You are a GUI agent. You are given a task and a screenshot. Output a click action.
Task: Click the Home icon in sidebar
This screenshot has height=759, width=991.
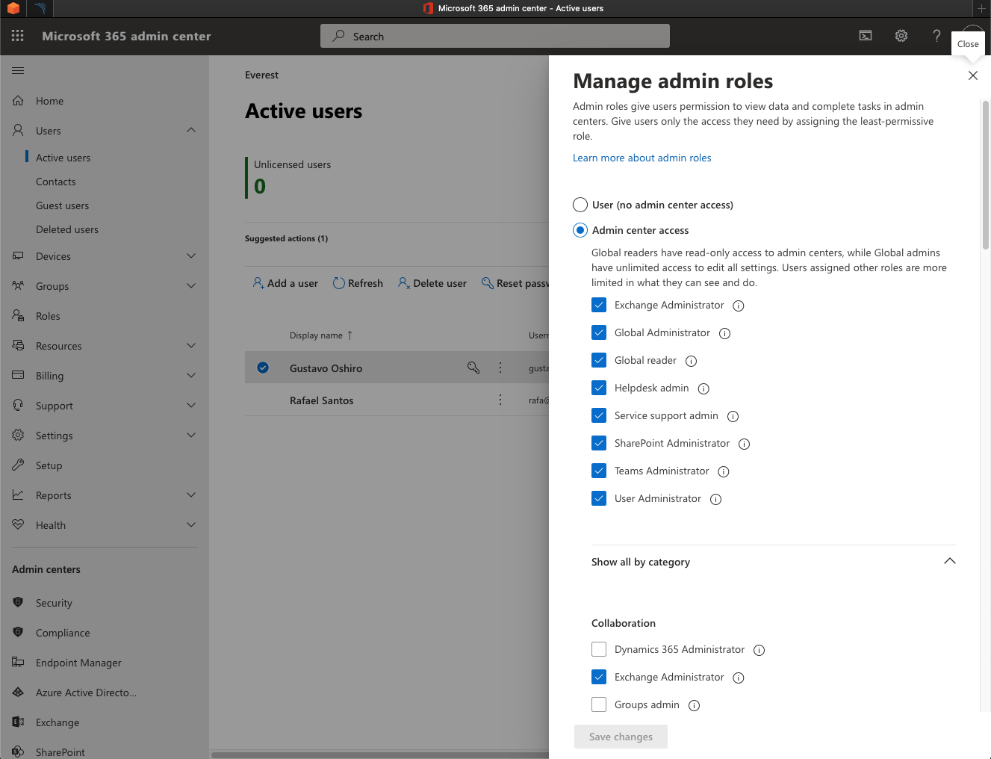(x=19, y=101)
